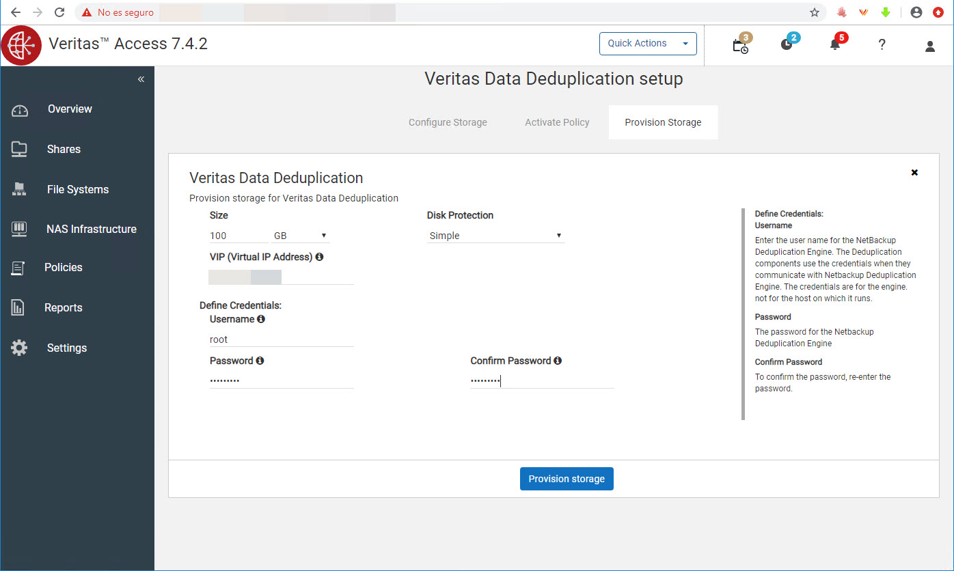Open scheduled tasks icon with badge 3
This screenshot has width=954, height=571.
pyautogui.click(x=740, y=45)
